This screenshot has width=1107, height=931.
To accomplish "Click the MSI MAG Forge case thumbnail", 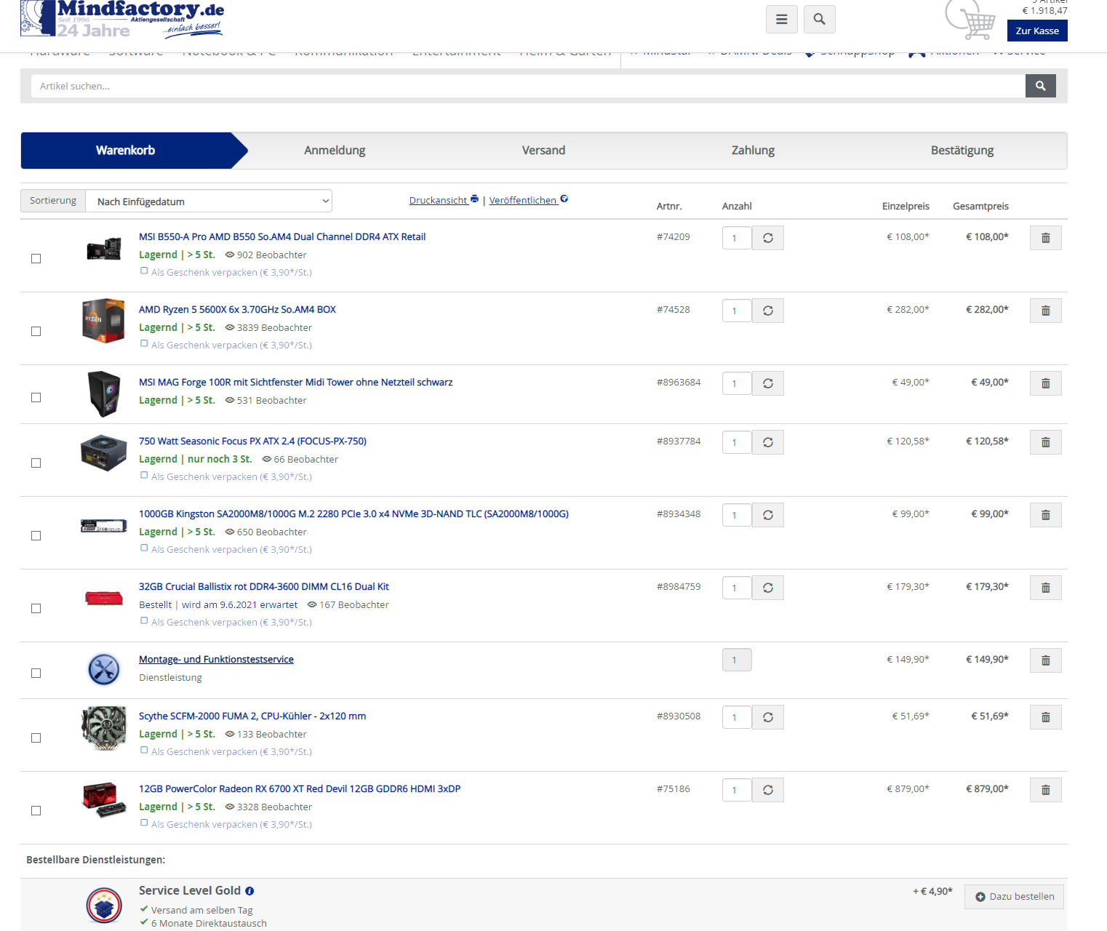I will click(103, 393).
